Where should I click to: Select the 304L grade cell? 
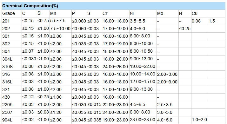12,59
